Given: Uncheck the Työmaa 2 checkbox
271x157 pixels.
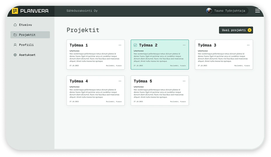Looking at the screenshot, I should coord(135,45).
